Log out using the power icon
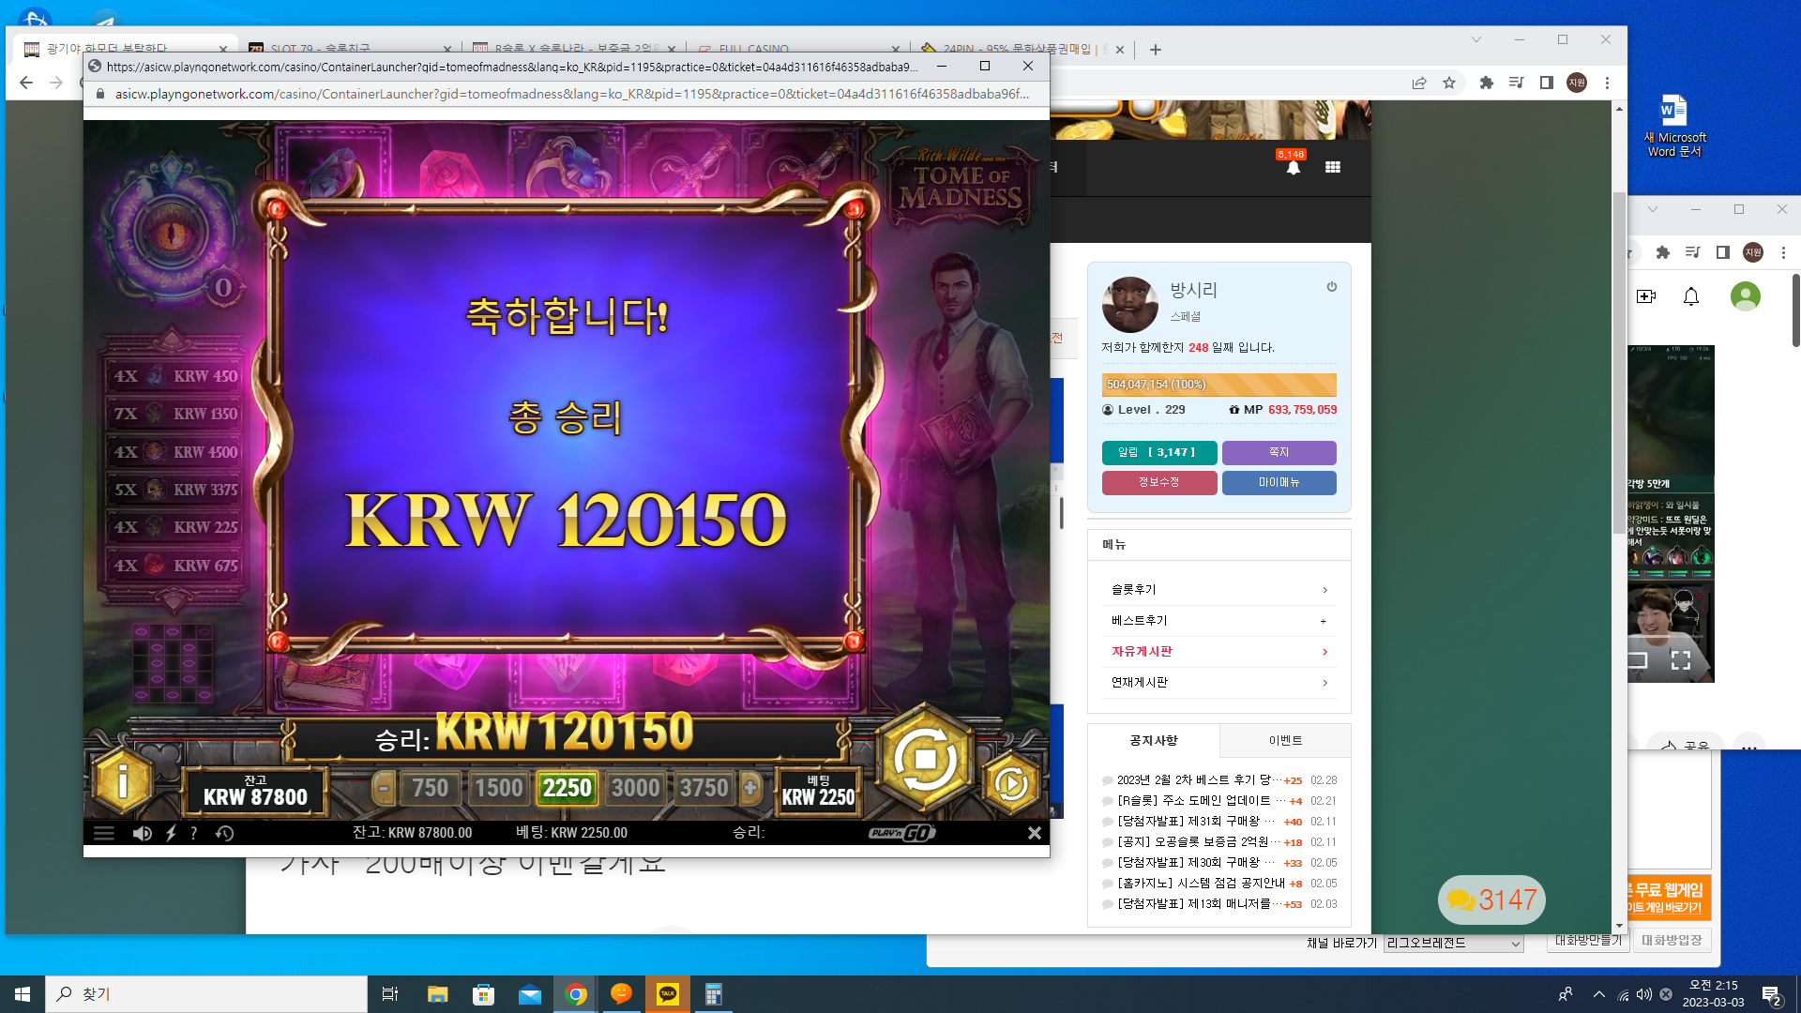 click(x=1331, y=287)
